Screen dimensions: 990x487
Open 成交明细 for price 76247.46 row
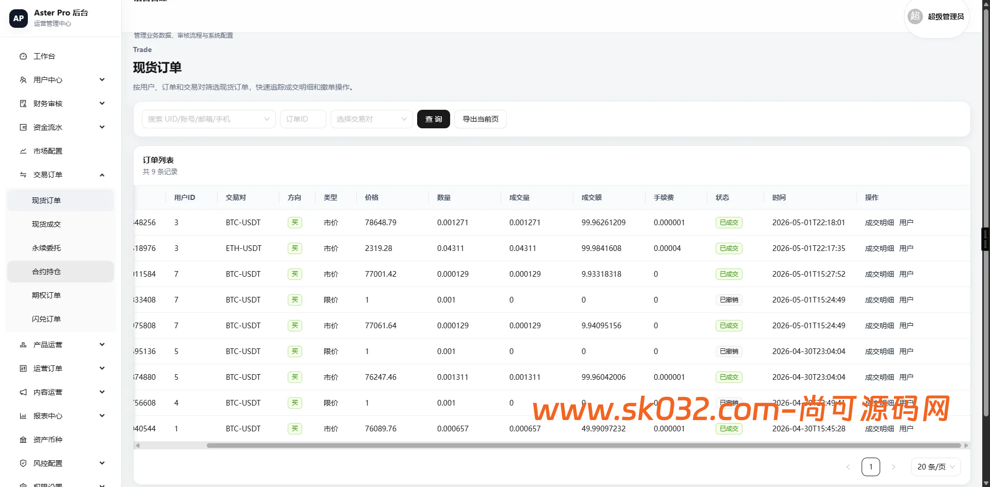879,377
